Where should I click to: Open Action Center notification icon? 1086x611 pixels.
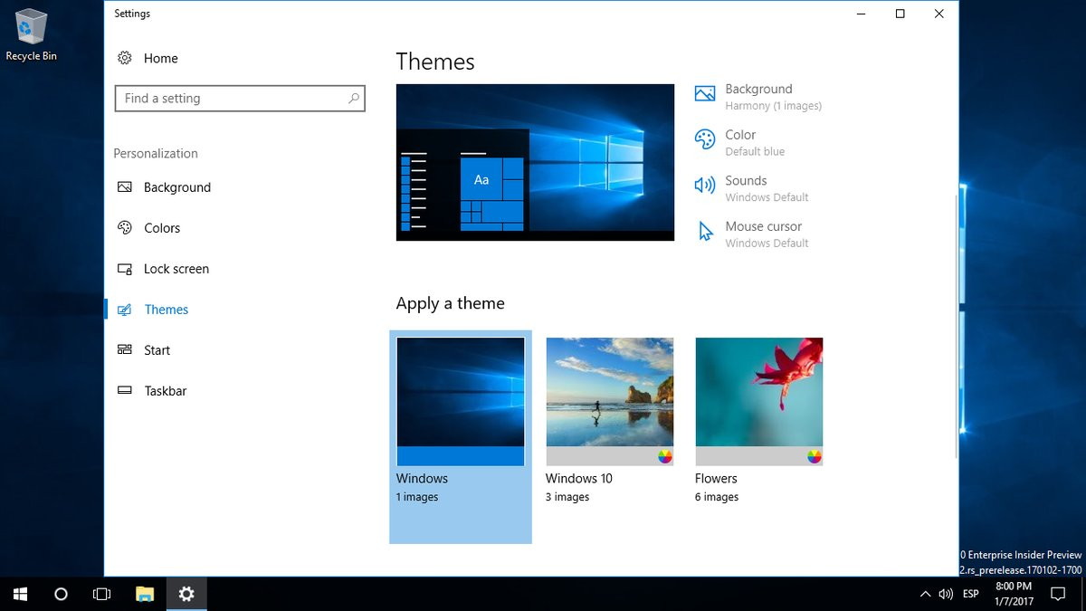1057,595
